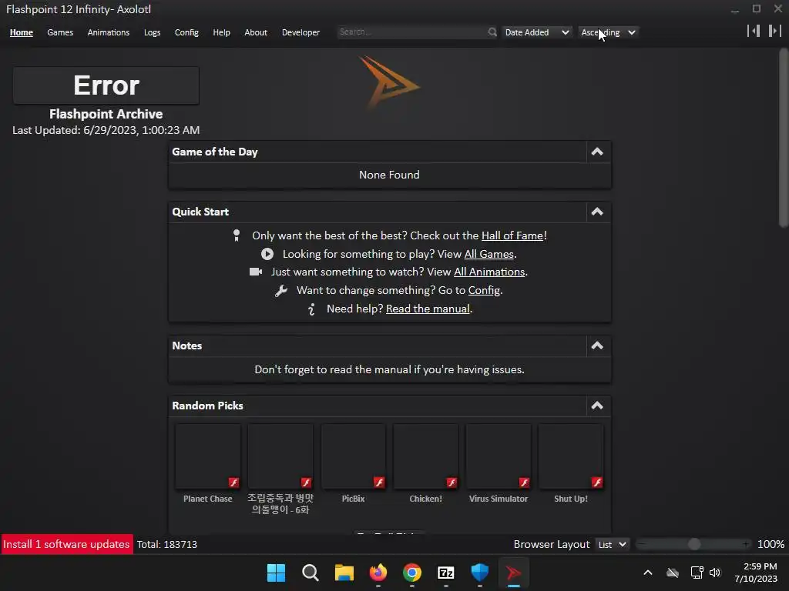789x591 pixels.
Task: Open the Logs tab
Action: 152,32
